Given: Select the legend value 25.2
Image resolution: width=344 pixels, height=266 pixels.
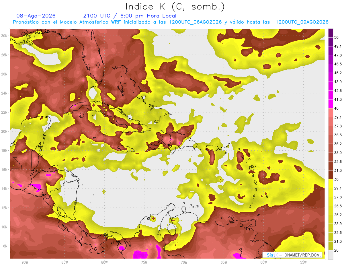Looking at the screenshot, I should tap(338, 215).
